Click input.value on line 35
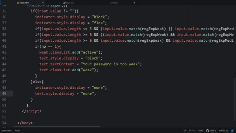This screenshot has height=133, width=236. (x=49, y=11)
